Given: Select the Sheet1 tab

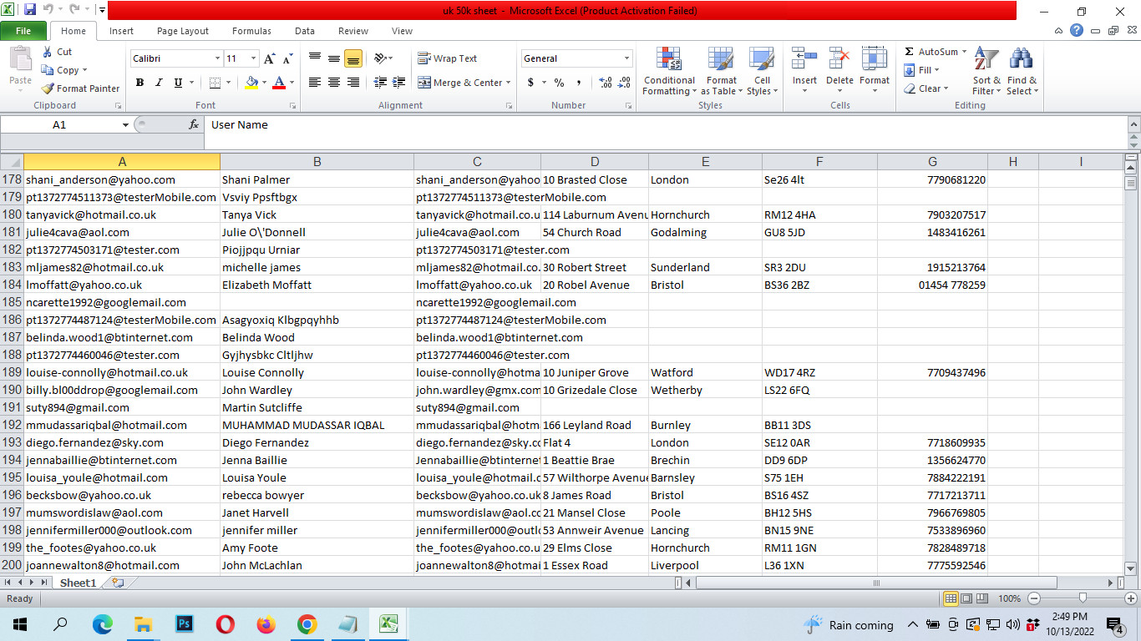Looking at the screenshot, I should click(x=78, y=583).
